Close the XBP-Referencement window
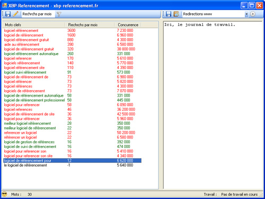This screenshot has height=199, width=265. coord(260,6)
